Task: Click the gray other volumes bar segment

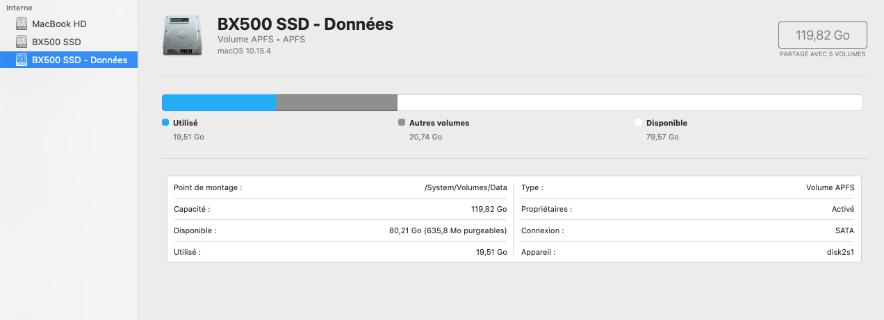Action: pos(337,103)
